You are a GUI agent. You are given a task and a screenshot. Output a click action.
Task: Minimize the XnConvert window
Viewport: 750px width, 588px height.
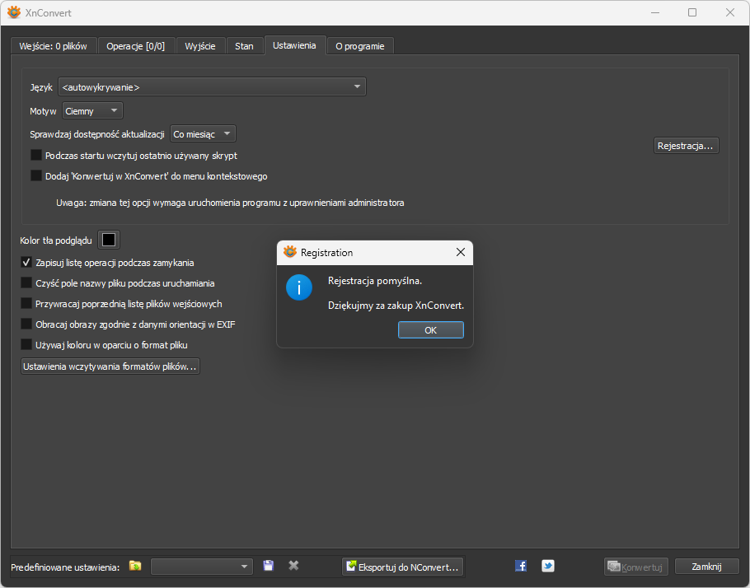pyautogui.click(x=655, y=12)
